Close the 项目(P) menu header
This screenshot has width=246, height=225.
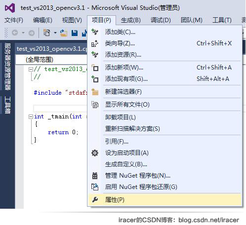pyautogui.click(x=101, y=20)
